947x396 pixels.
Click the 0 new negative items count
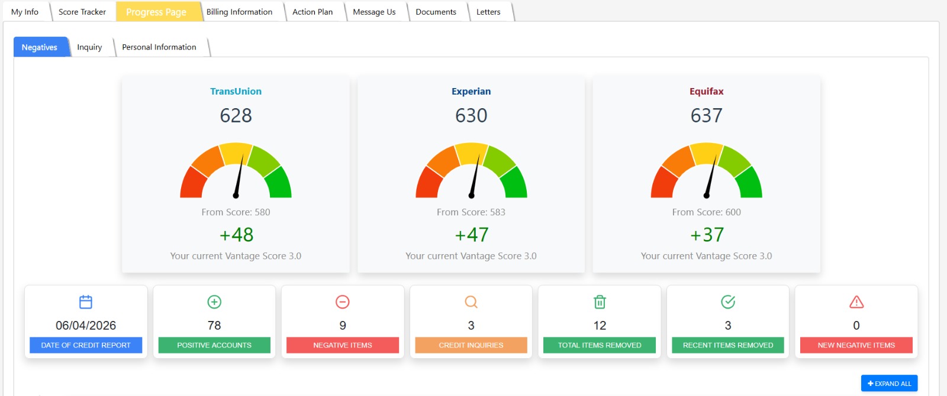856,326
